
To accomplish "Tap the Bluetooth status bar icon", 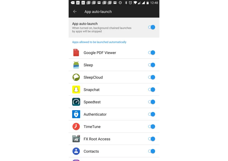I will [x=126, y=3].
